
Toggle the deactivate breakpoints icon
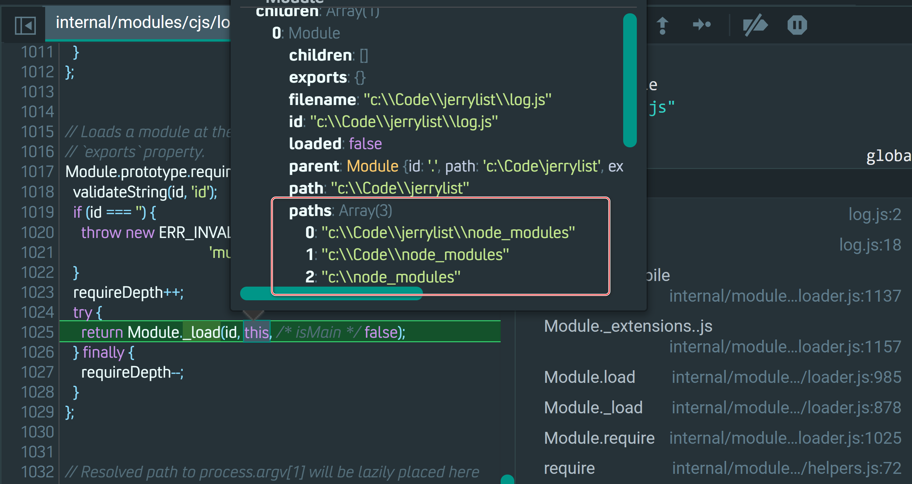(x=755, y=25)
